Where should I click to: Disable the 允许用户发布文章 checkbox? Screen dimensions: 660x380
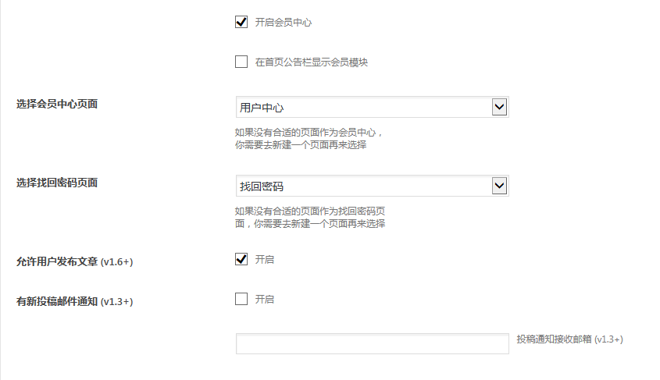pos(241,259)
